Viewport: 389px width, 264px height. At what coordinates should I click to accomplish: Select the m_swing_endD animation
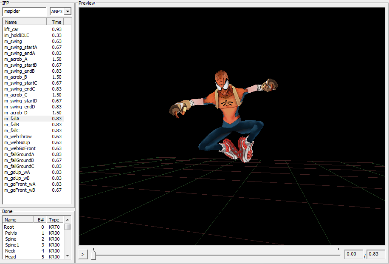[33, 107]
